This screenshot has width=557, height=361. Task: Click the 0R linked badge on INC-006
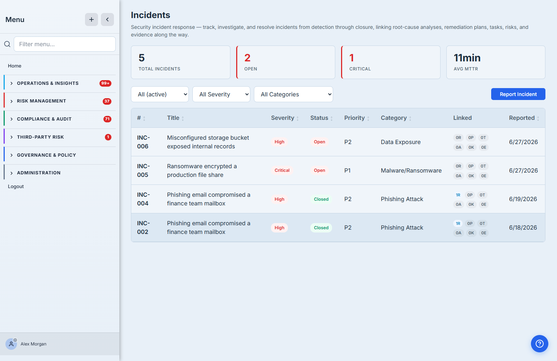[458, 138]
